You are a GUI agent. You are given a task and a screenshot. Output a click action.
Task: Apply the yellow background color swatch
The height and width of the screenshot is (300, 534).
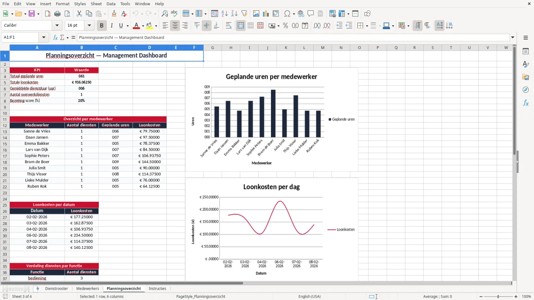point(149,26)
